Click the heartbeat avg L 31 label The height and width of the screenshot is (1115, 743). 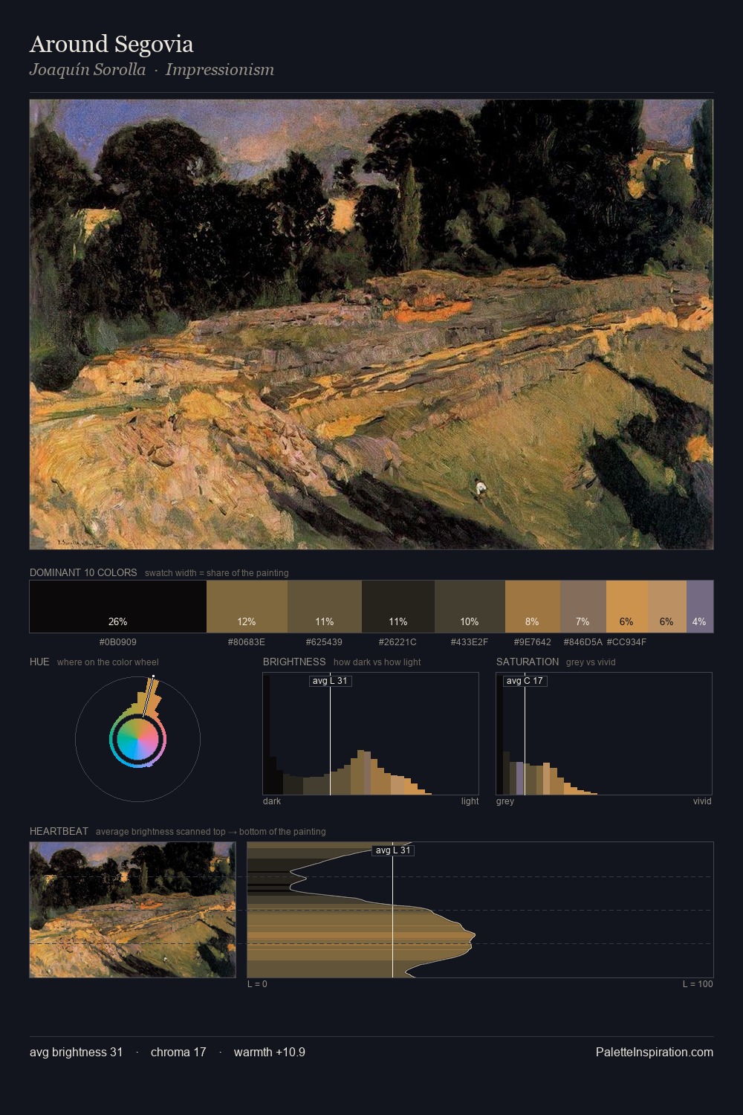coord(393,850)
